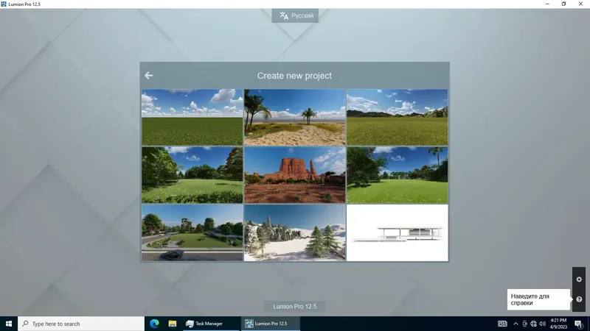Pick the suburban street with car scene
Screen dimensions: 590x331
coord(192,232)
